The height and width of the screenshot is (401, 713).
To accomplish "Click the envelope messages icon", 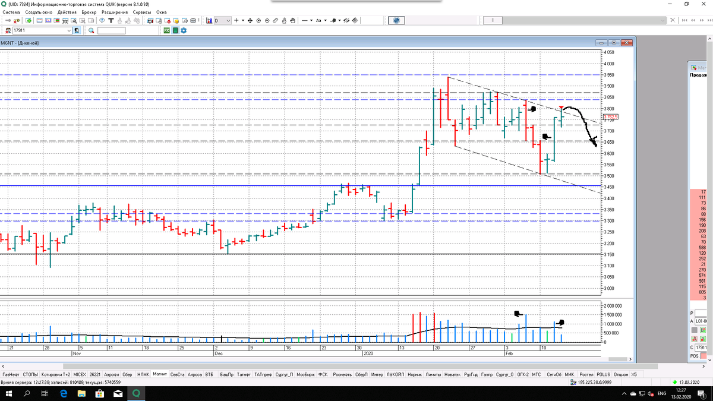I will click(193, 20).
